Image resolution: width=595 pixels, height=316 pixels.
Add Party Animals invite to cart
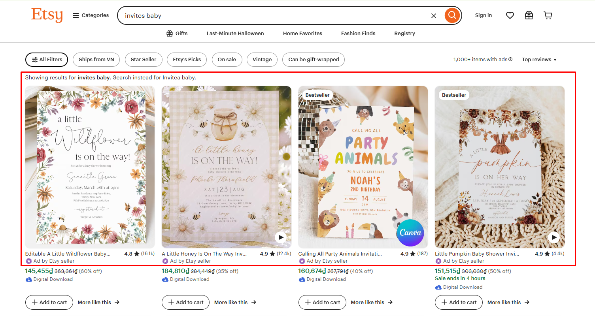322,302
